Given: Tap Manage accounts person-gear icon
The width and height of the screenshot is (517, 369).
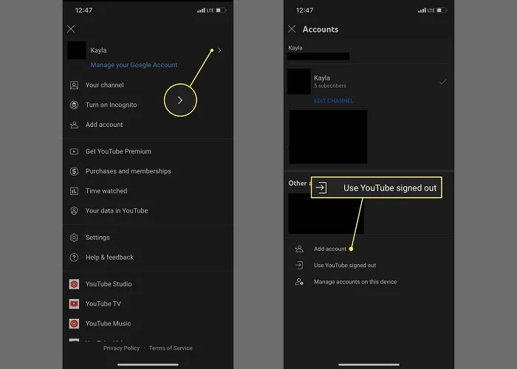Looking at the screenshot, I should 299,282.
